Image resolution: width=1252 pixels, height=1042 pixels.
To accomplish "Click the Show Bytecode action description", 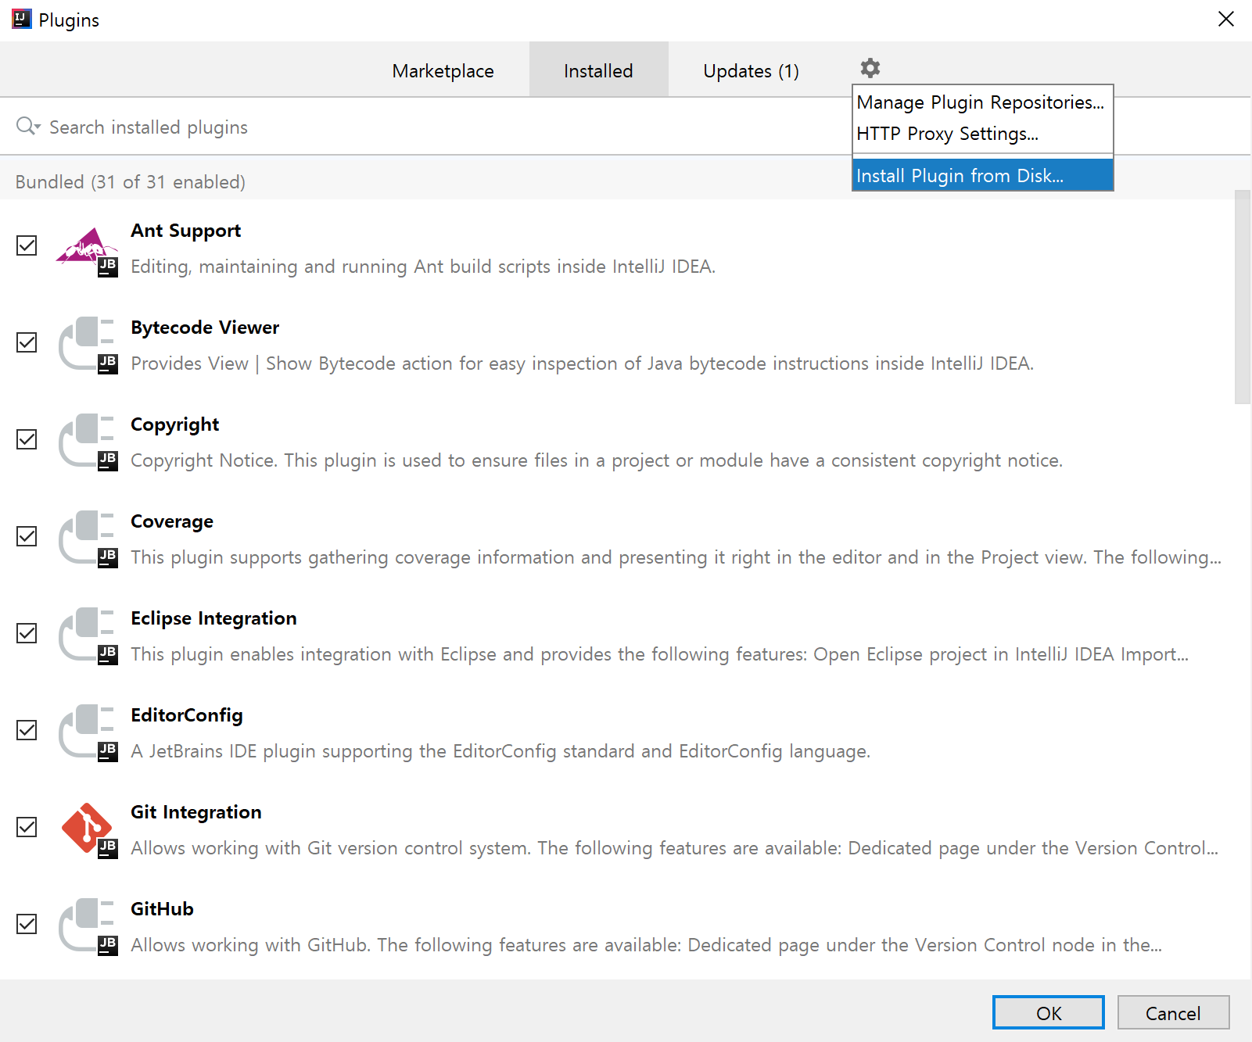I will (583, 363).
